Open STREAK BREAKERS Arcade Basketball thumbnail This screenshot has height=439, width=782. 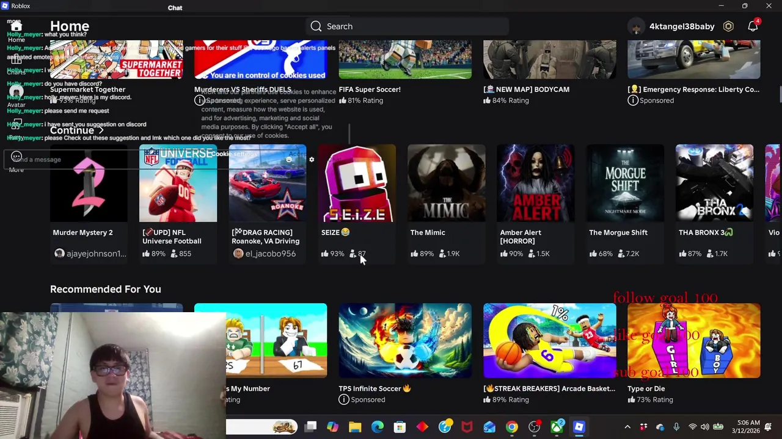tap(549, 340)
